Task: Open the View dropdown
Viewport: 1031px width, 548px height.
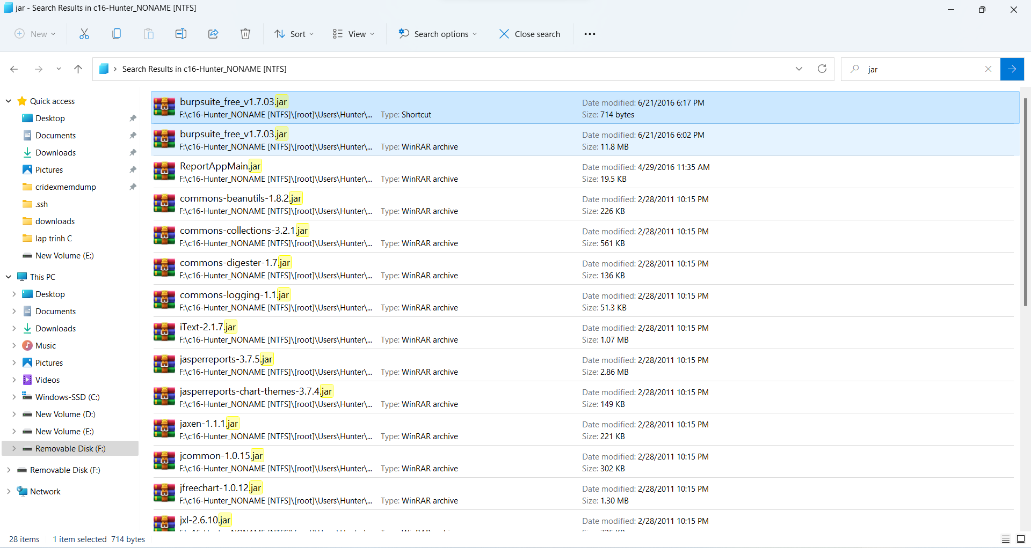Action: 353,34
